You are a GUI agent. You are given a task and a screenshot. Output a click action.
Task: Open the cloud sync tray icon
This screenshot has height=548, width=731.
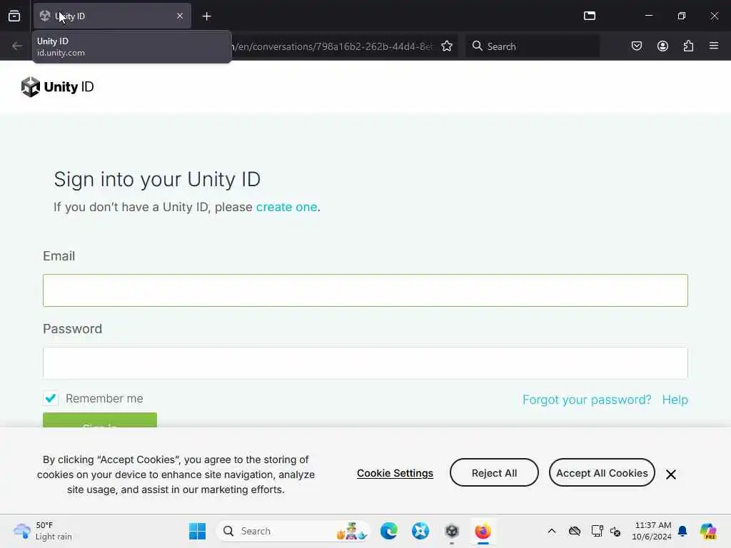click(575, 531)
